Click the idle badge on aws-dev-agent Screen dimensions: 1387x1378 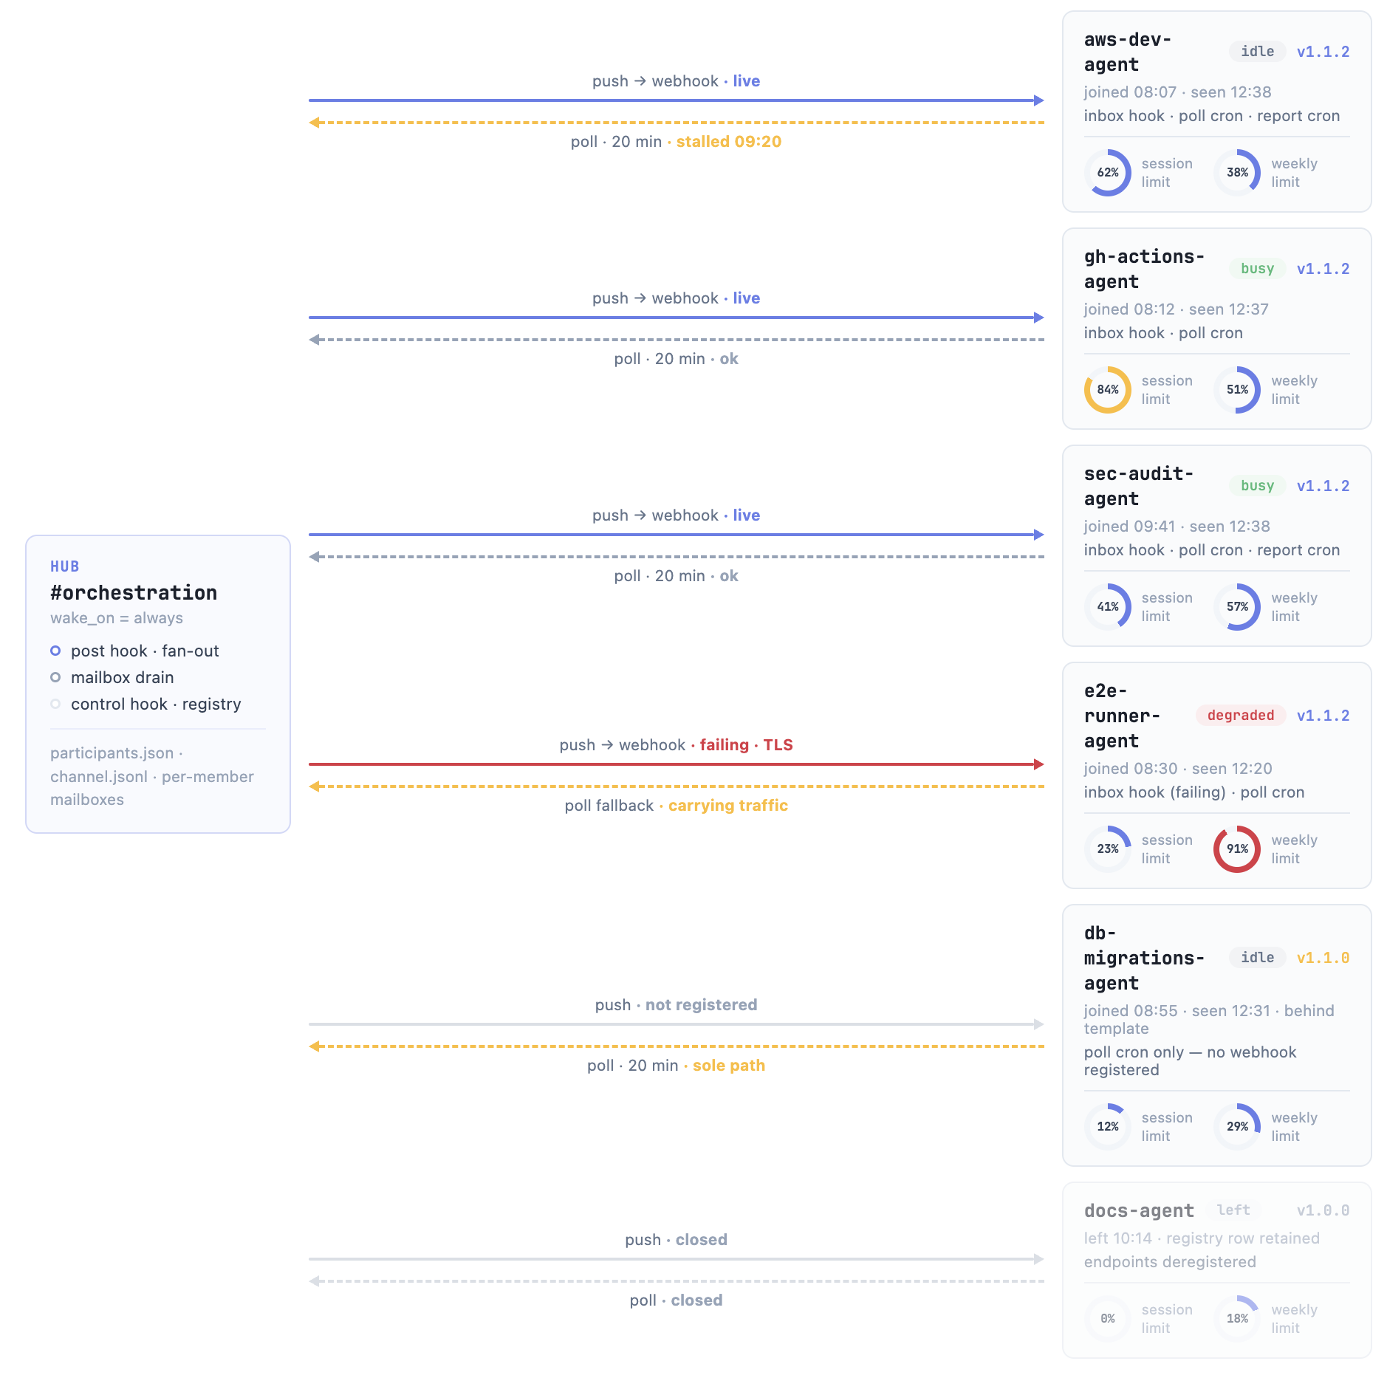[x=1257, y=52]
